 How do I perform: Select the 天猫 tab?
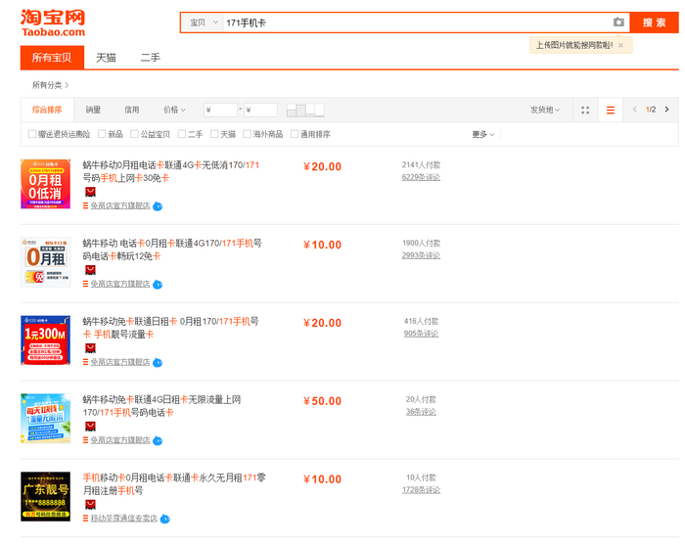coord(106,58)
